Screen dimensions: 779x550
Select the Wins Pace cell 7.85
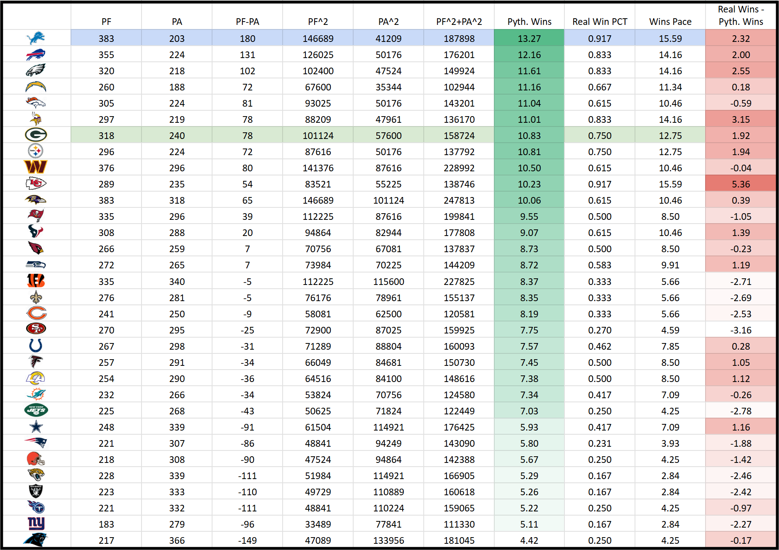click(x=670, y=346)
